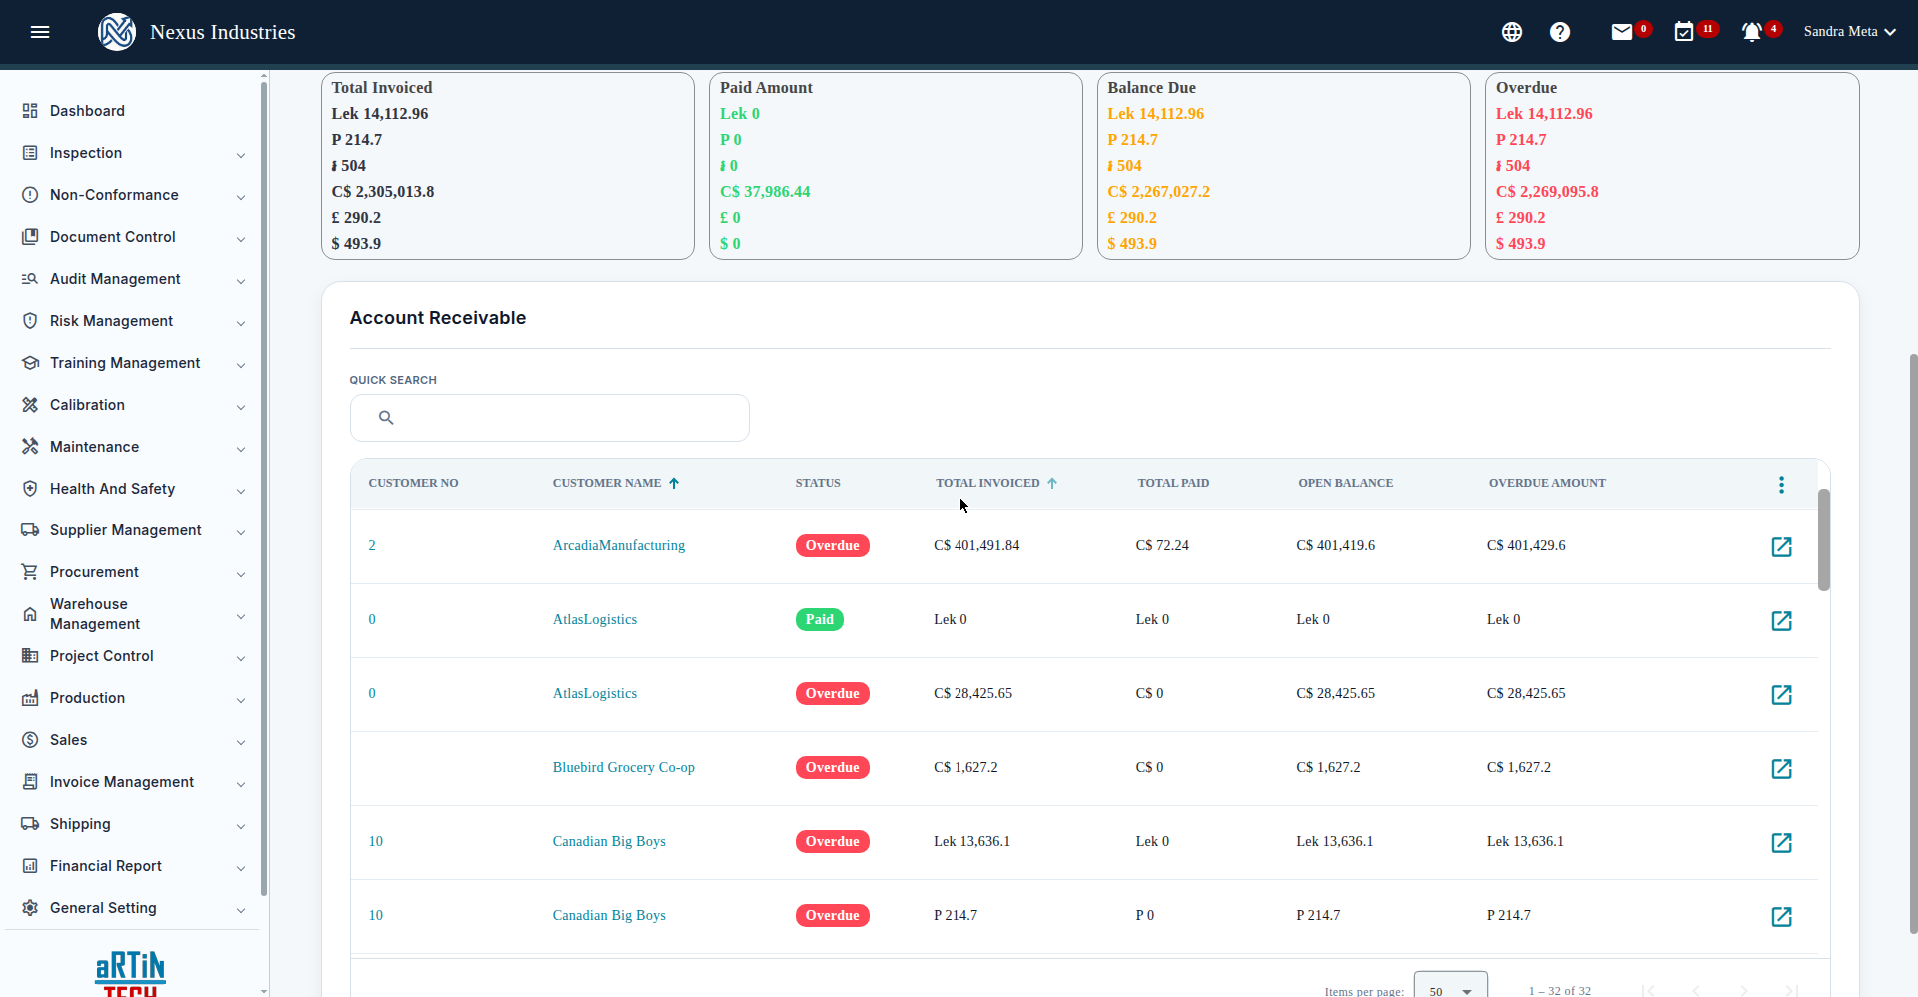Click the Quick Search input field
Image resolution: width=1918 pixels, height=997 pixels.
pos(550,418)
